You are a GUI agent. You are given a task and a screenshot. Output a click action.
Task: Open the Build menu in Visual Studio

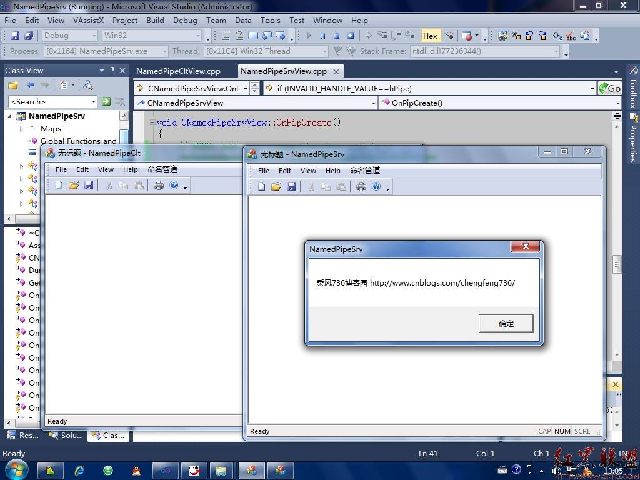(155, 21)
